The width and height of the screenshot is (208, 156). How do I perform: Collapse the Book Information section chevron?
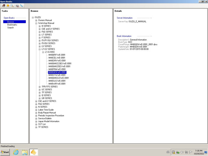click(x=151, y=36)
